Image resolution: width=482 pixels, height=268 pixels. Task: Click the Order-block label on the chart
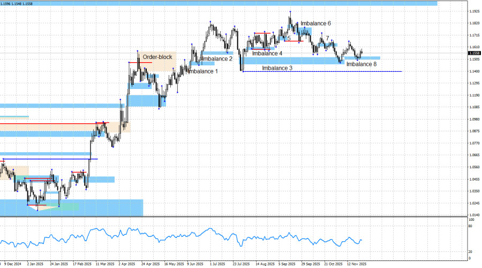coord(157,57)
